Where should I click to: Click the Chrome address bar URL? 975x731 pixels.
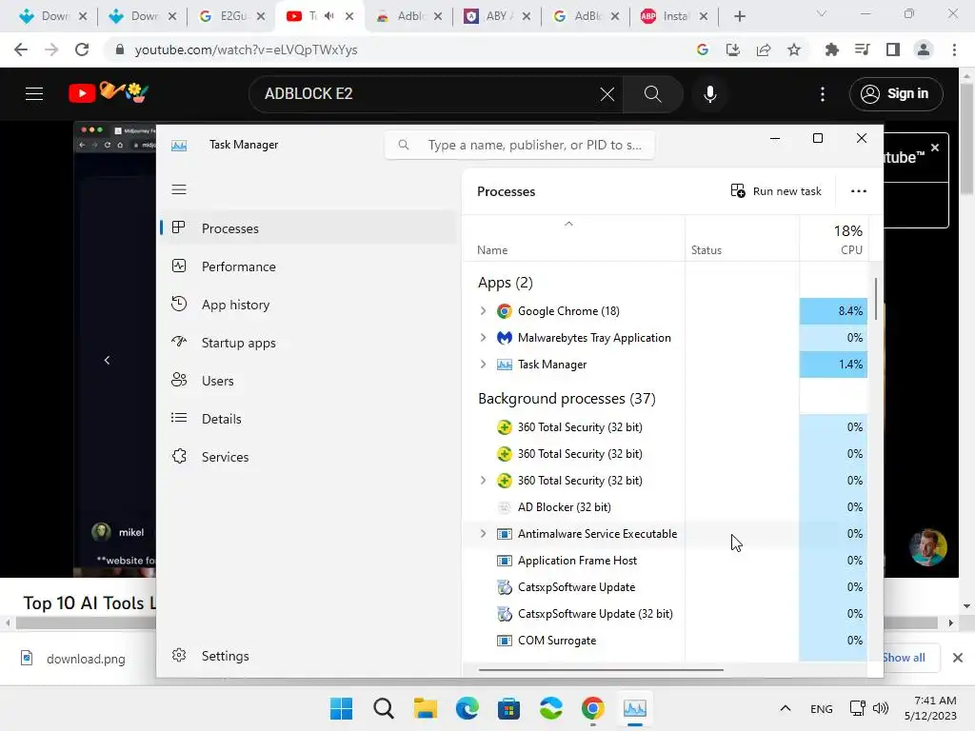tap(247, 49)
